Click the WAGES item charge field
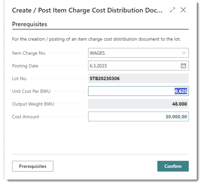Screen dimensions: 200x184 tap(134, 53)
